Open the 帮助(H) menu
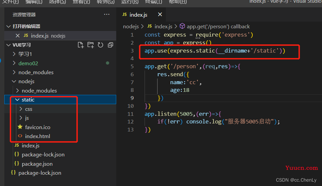322x186 pixels. (x=177, y=2)
